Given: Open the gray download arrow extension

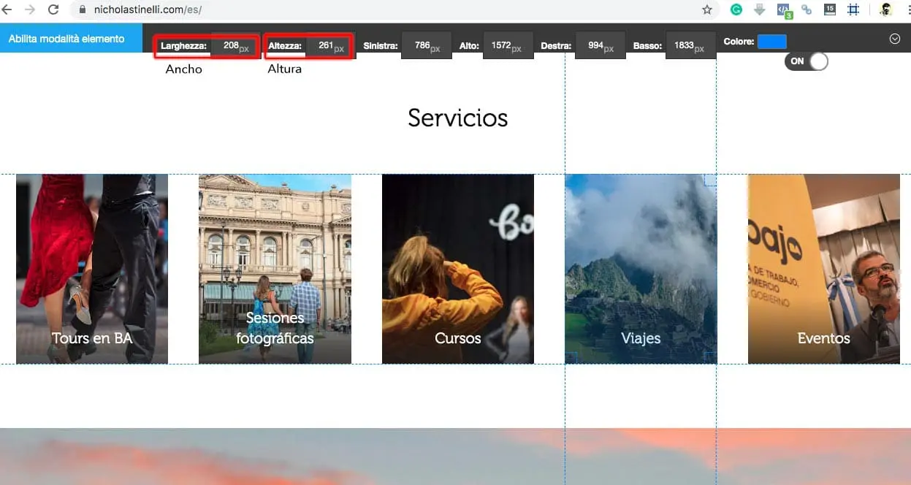Looking at the screenshot, I should (x=760, y=9).
